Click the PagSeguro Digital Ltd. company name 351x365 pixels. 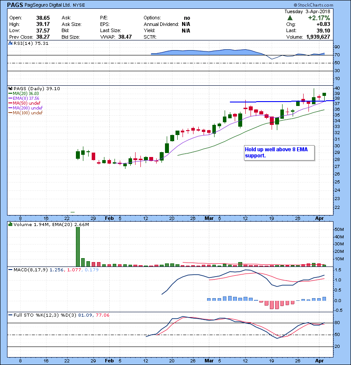[x=48, y=5]
